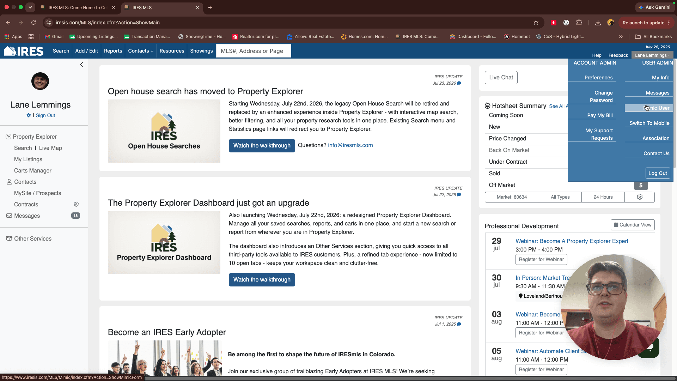Screen dimensions: 677x381
Task: Open Resources menu
Action: 172,51
